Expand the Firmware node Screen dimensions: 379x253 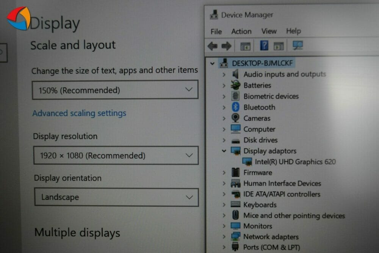coord(224,173)
